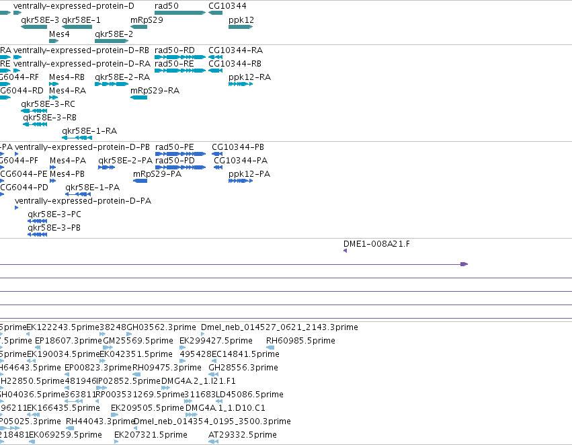Click the rad50-PE protein feature
The width and height of the screenshot is (572, 445).
(x=181, y=154)
